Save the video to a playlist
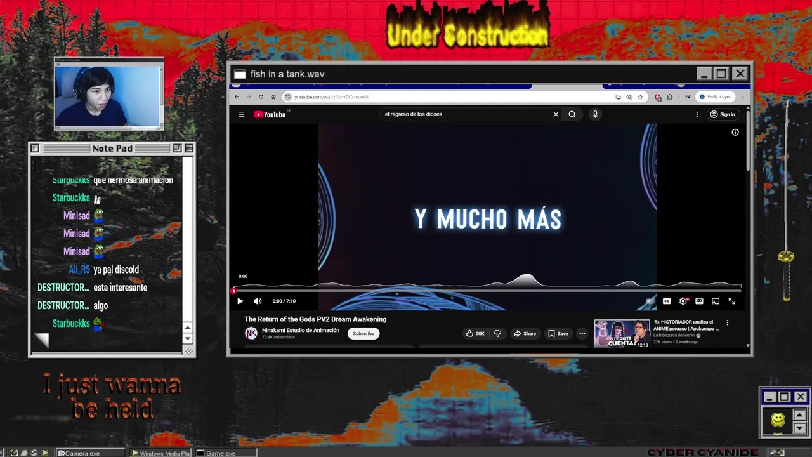Viewport: 812px width, 457px height. pos(558,334)
